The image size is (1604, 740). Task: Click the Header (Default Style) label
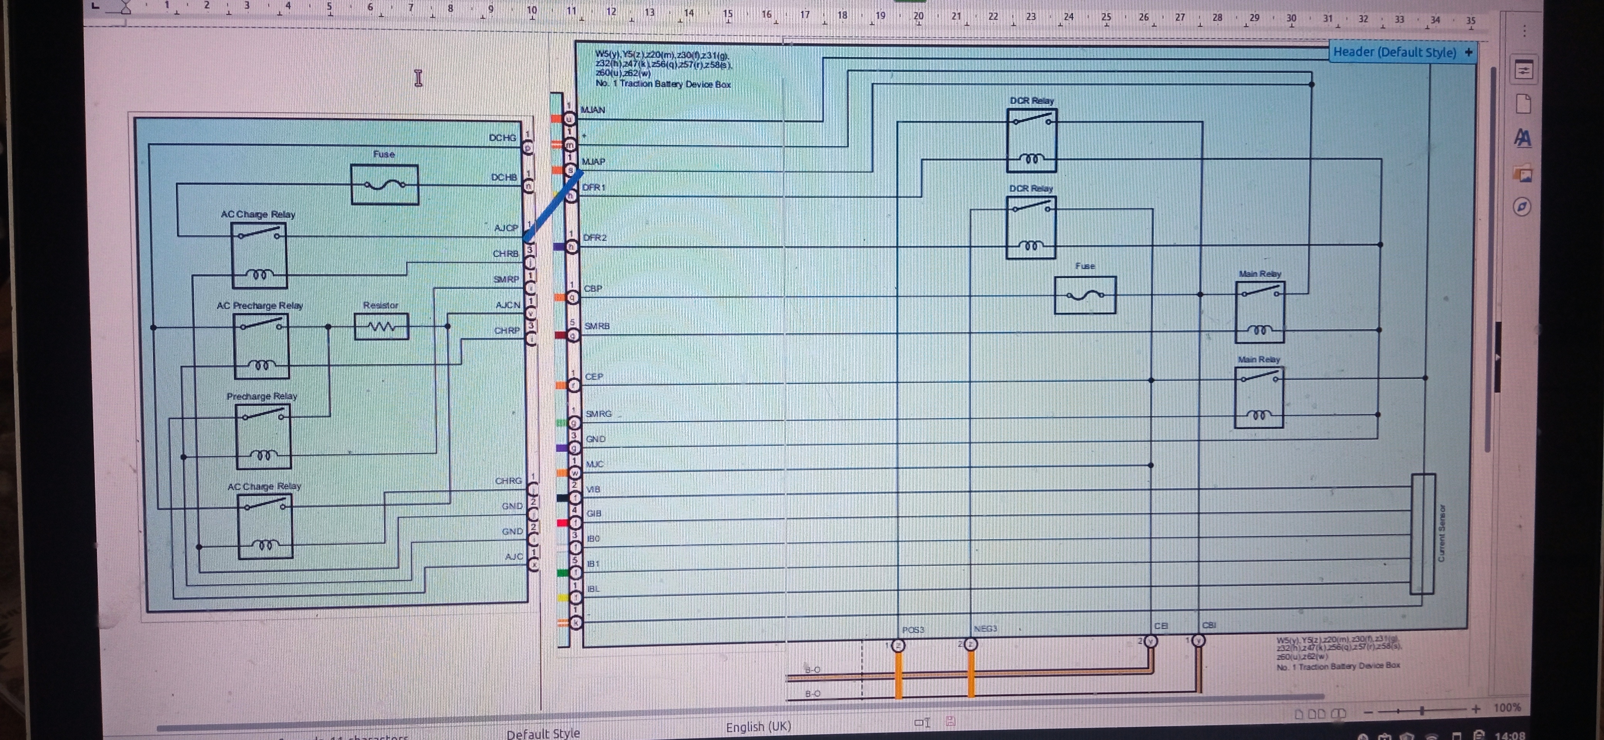1394,52
